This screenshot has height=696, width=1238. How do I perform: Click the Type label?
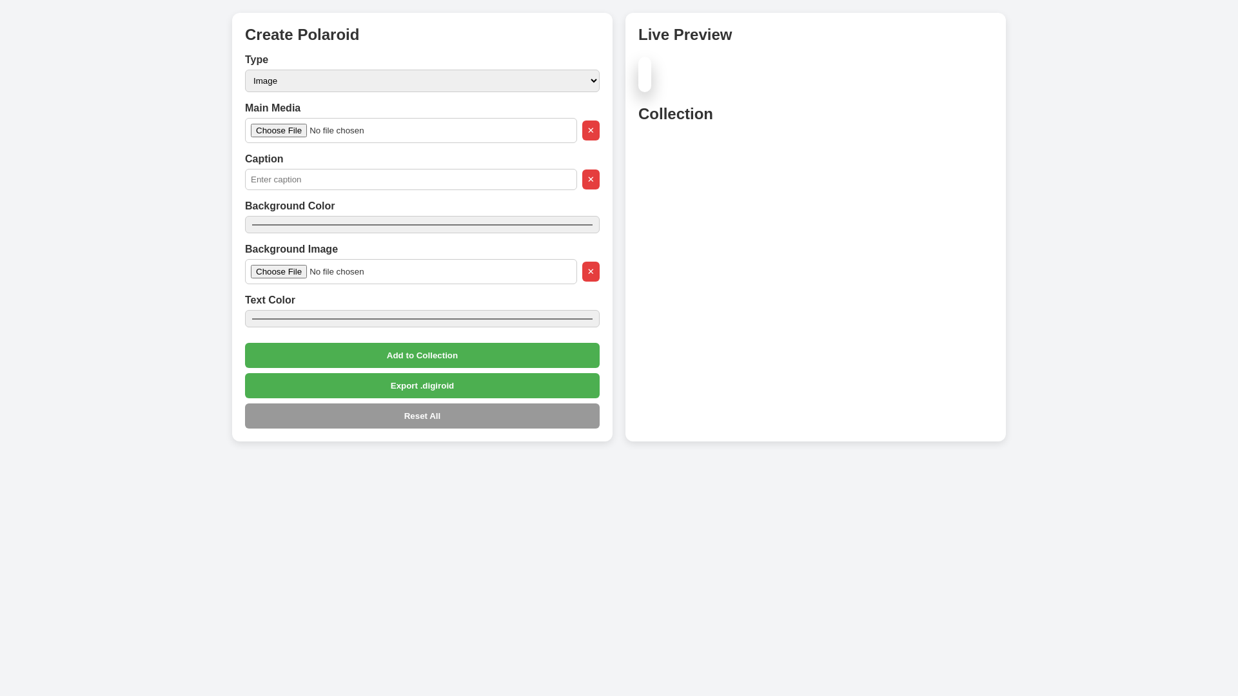[257, 59]
